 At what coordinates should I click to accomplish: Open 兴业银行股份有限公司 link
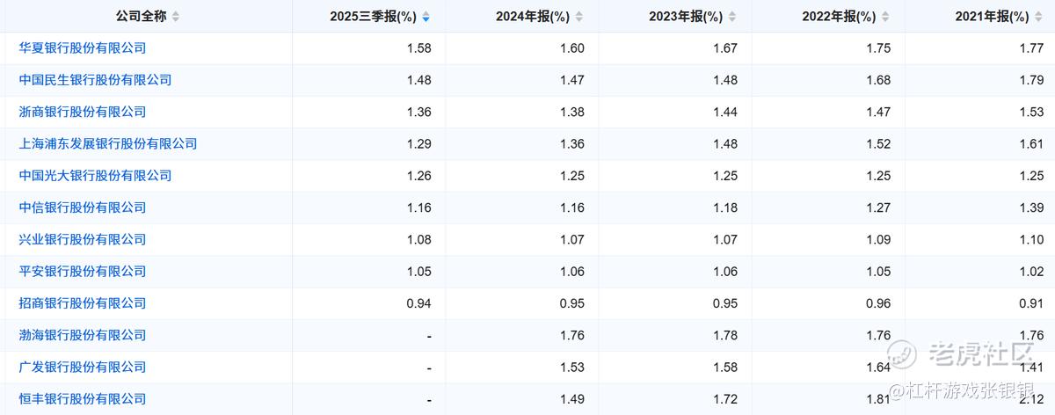(x=83, y=239)
